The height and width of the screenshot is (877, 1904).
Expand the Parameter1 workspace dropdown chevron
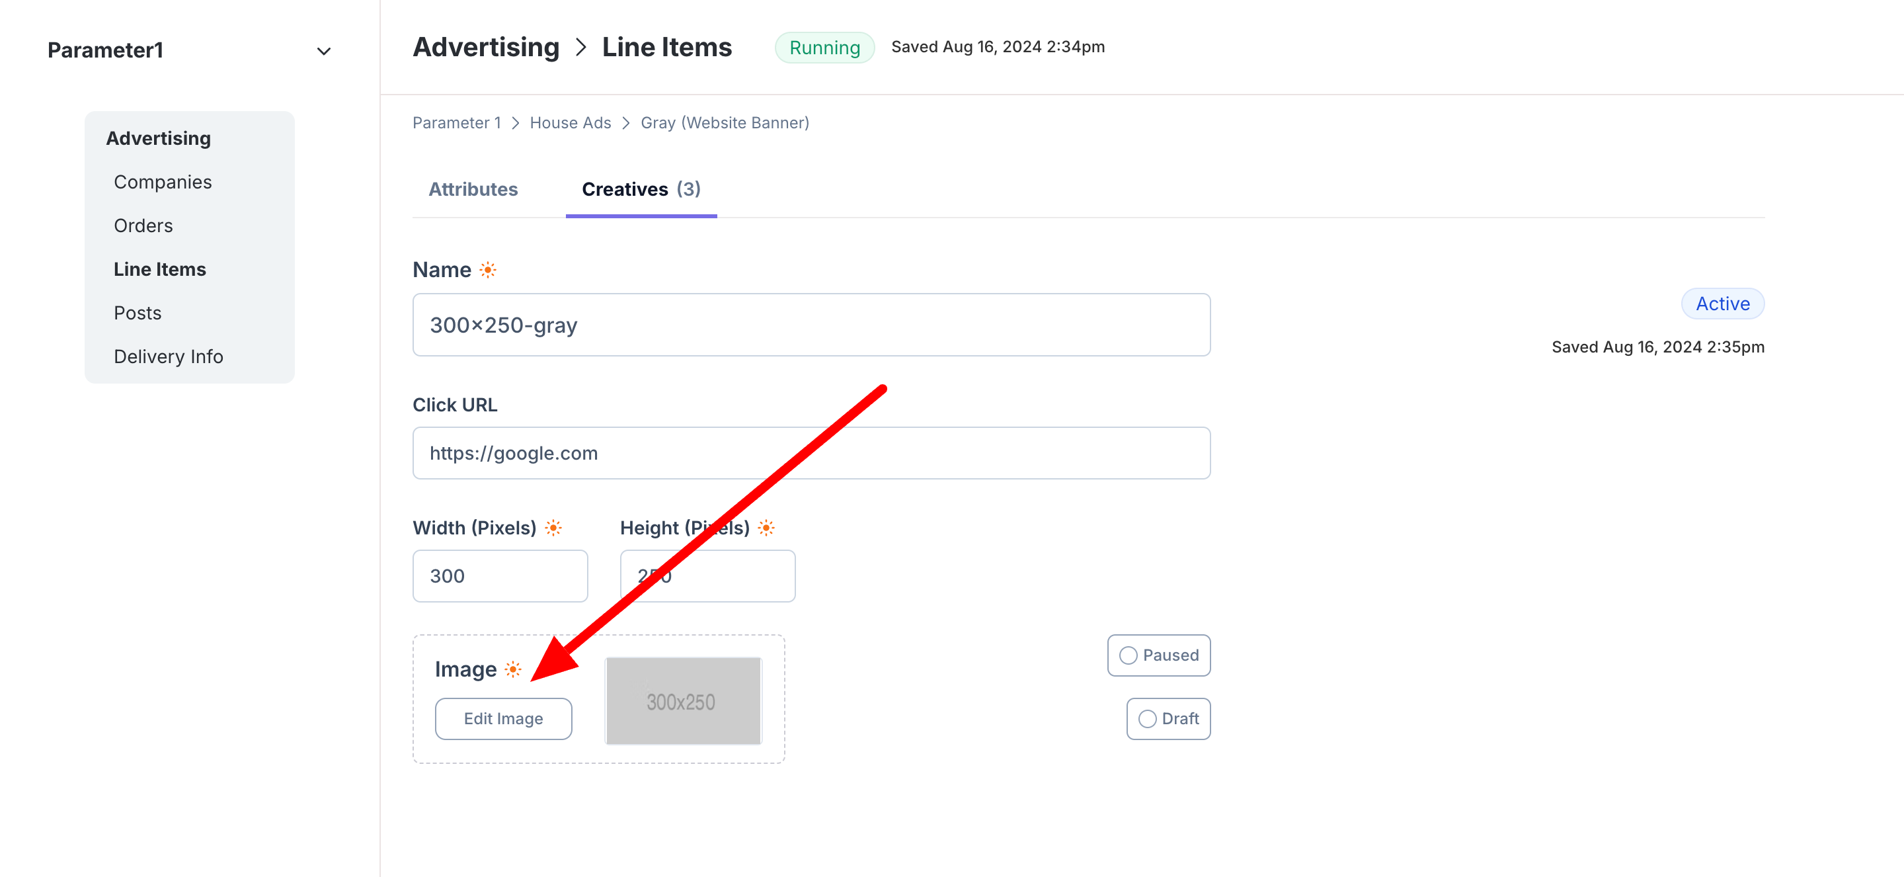tap(323, 51)
